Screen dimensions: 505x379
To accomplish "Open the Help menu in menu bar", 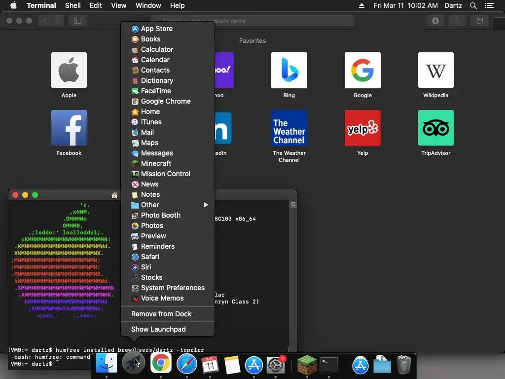I will click(177, 5).
